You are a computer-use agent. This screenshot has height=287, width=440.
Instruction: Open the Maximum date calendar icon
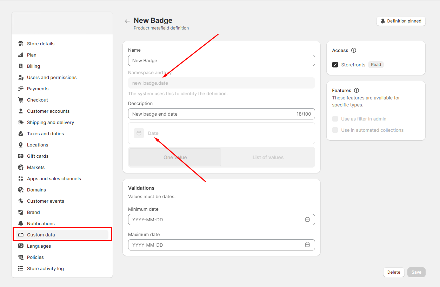coord(307,245)
